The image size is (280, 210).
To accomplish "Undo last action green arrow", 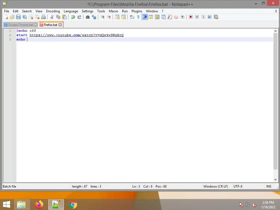I will (73, 17).
